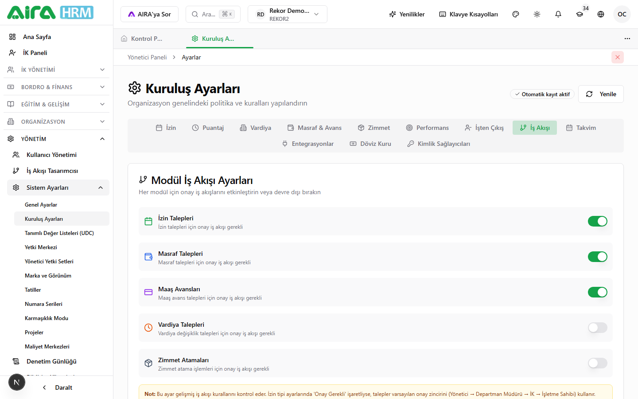Expand EĞİTİM & GELİŞİM section
The height and width of the screenshot is (399, 638).
(56, 104)
